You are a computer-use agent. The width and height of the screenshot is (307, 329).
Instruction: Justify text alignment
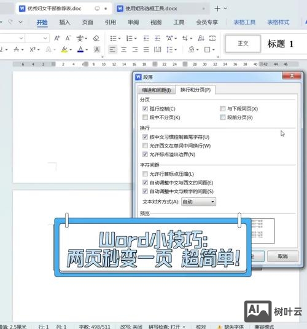(146, 50)
